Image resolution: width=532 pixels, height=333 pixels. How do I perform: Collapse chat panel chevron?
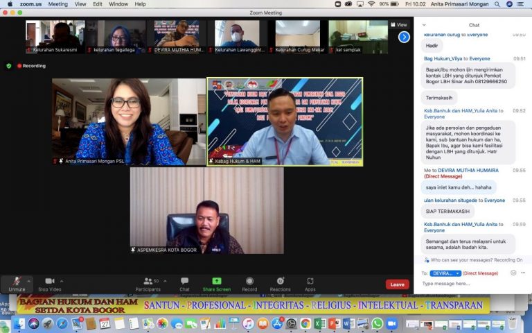pos(424,25)
